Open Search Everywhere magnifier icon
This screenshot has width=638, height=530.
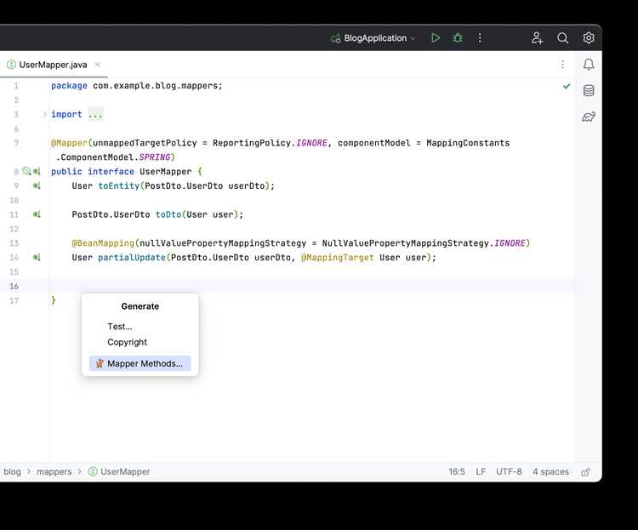click(x=563, y=37)
